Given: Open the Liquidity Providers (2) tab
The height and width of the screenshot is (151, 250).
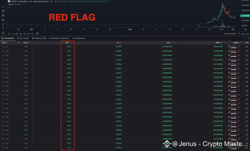Looking at the screenshot, I should click(x=59, y=38).
